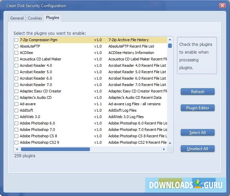Select 'Adaptec's Audio CD Recent Data'
Screen dimensions: 230x196
click(x=135, y=97)
